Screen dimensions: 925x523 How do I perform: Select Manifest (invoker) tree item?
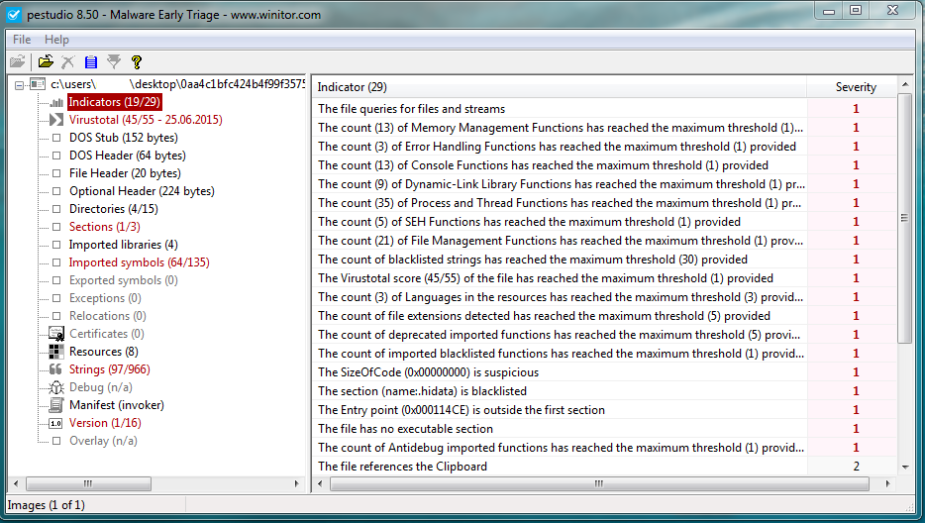[x=117, y=405]
